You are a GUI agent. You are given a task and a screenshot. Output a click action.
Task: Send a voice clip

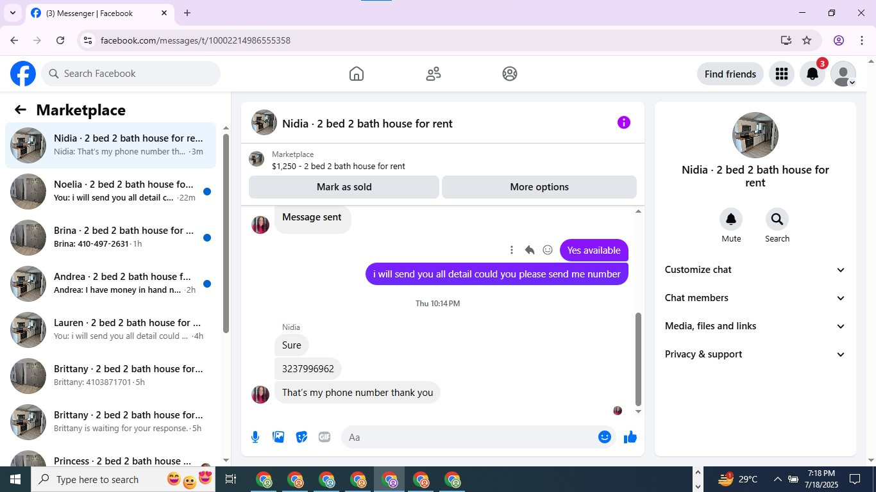(x=255, y=437)
